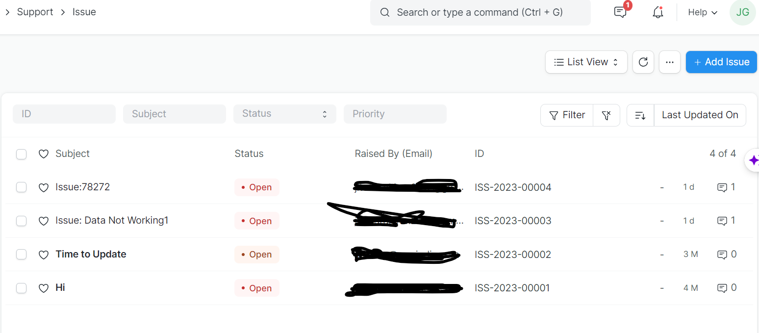759x333 pixels.
Task: Click inside the Subject filter field
Action: (x=174, y=114)
